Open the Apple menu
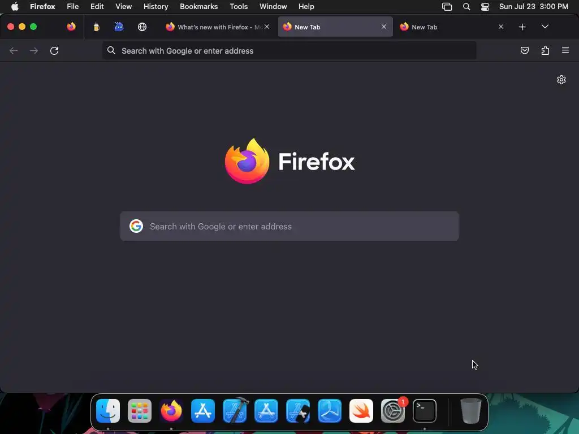This screenshot has height=434, width=579. (x=15, y=7)
